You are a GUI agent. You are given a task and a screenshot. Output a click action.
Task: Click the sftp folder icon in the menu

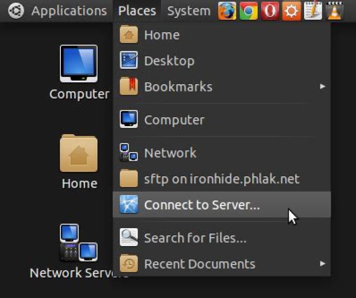[x=129, y=178]
